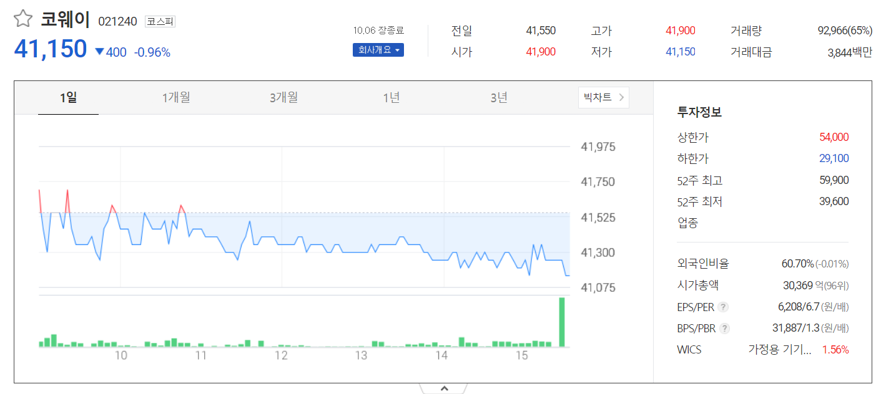Image resolution: width=891 pixels, height=394 pixels.
Task: Switch to the 3개월 chart tab
Action: click(284, 98)
